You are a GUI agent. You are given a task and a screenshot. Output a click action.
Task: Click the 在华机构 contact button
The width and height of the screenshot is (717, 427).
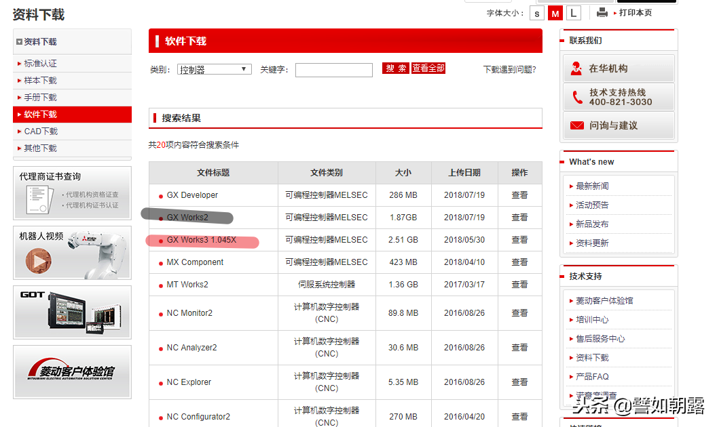tap(619, 68)
